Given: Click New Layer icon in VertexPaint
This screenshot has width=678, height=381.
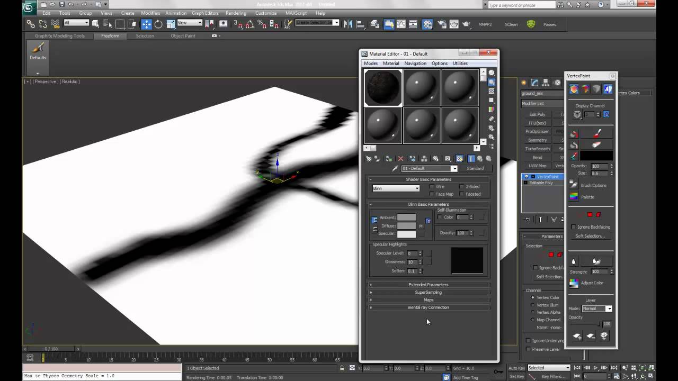Looking at the screenshot, I should pyautogui.click(x=577, y=336).
